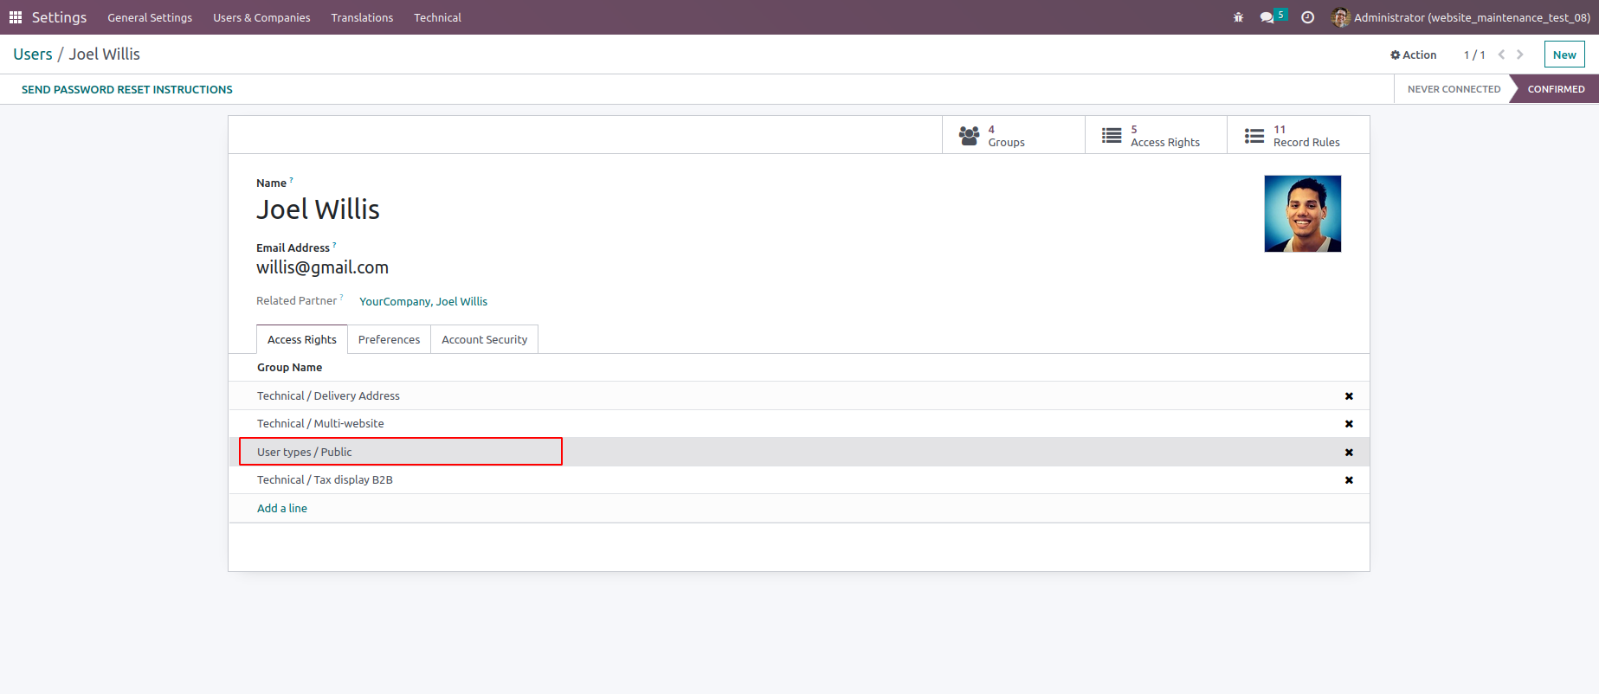
Task: Select the User types / Public row
Action: click(799, 452)
